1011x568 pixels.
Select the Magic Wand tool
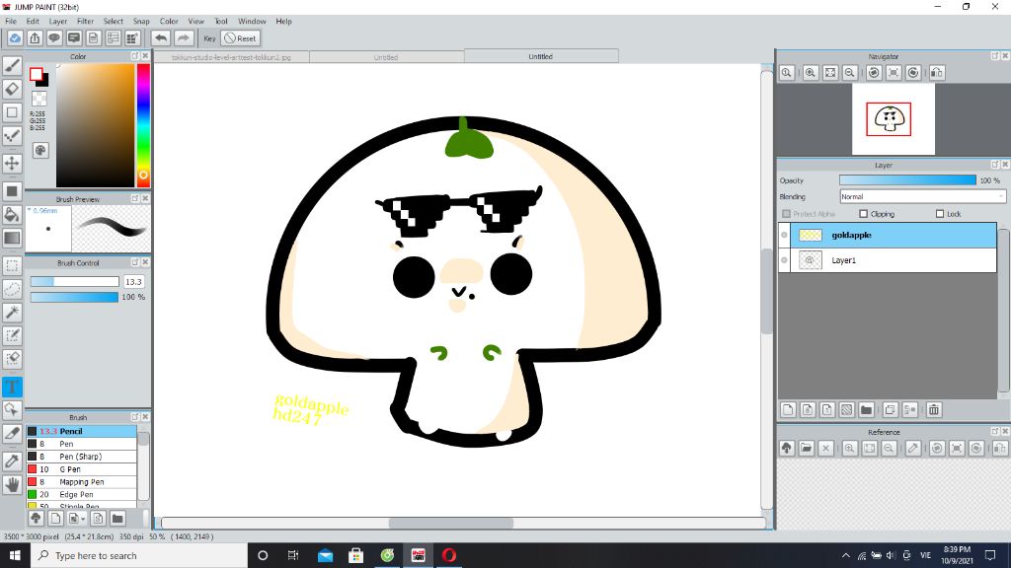pyautogui.click(x=12, y=313)
